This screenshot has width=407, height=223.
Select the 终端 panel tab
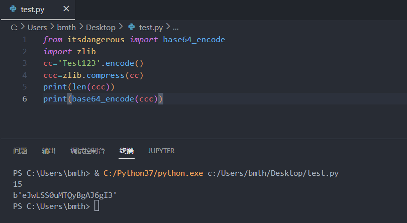pyautogui.click(x=127, y=151)
